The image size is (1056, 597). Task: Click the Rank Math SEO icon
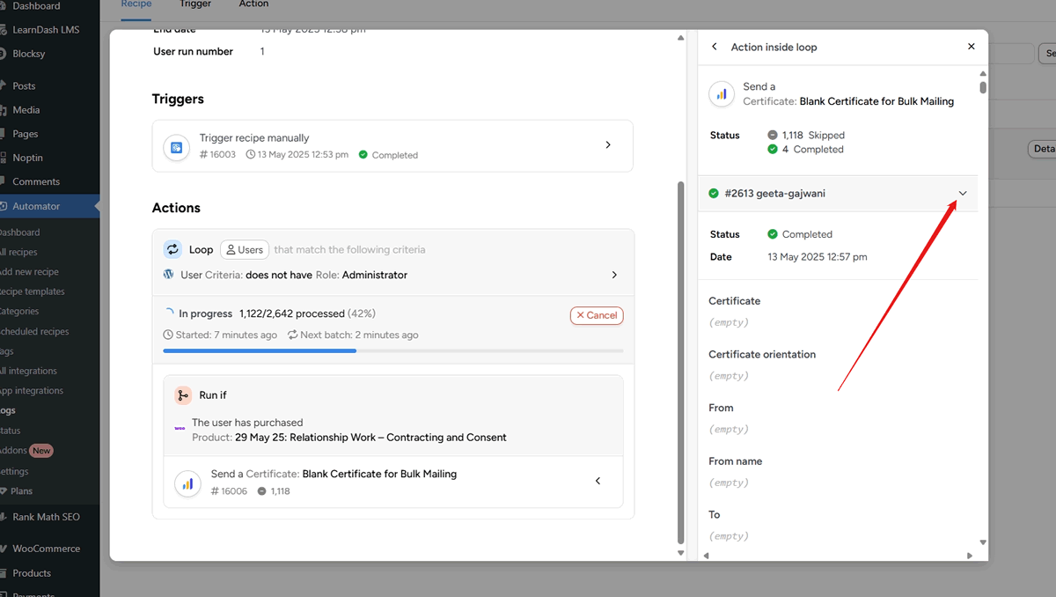(x=4, y=517)
